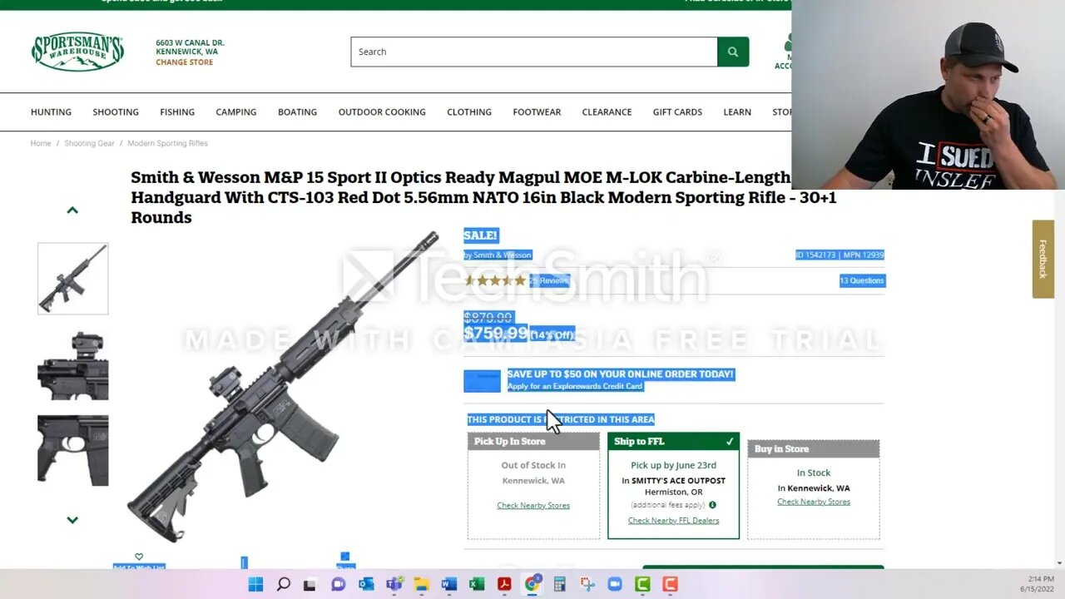This screenshot has height=599, width=1065.
Task: Switch to Chrome in the taskbar
Action: coord(532,584)
